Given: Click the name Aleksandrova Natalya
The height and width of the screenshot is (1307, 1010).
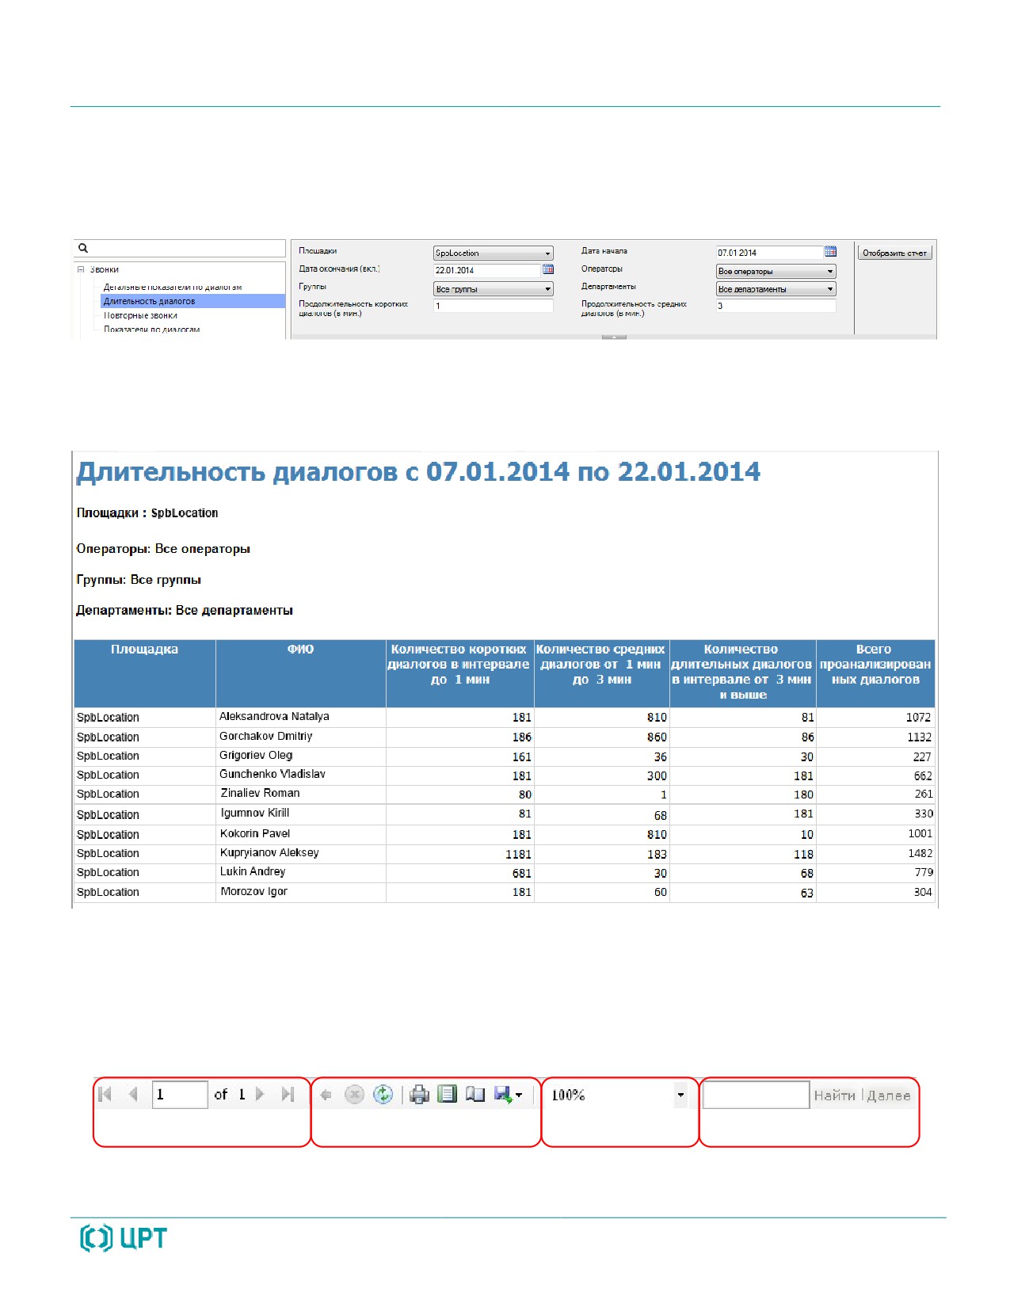Looking at the screenshot, I should tap(274, 716).
